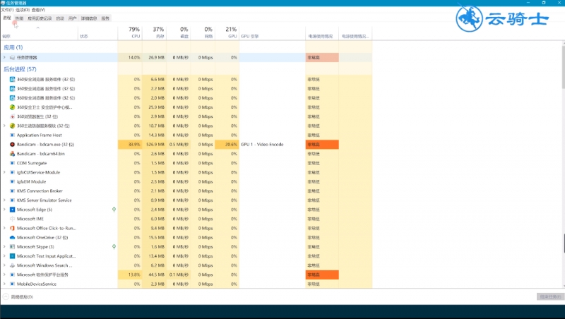Click the scrollbar down arrow of process list
Image resolution: width=565 pixels, height=319 pixels.
(563, 286)
